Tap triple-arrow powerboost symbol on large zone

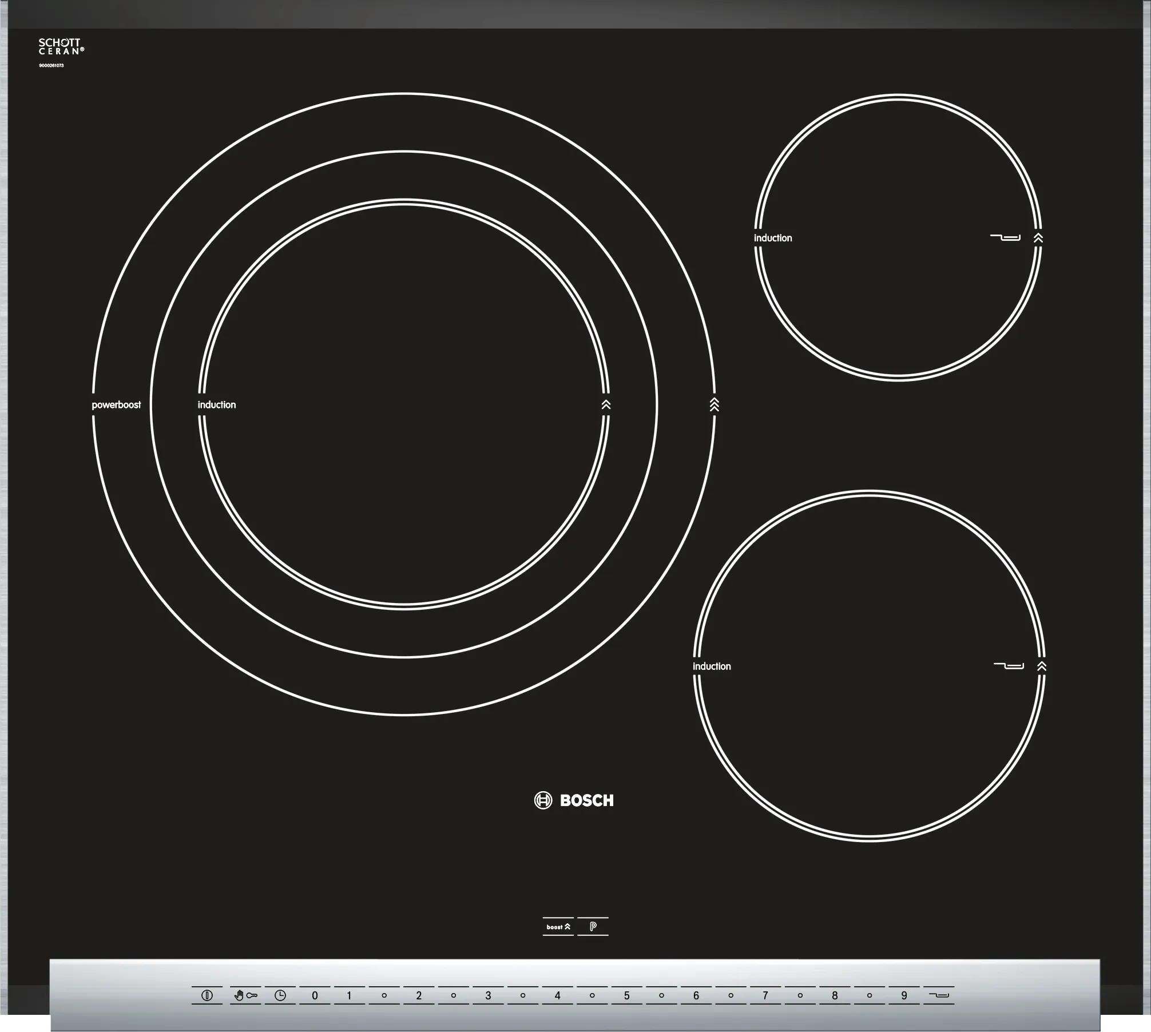click(714, 405)
